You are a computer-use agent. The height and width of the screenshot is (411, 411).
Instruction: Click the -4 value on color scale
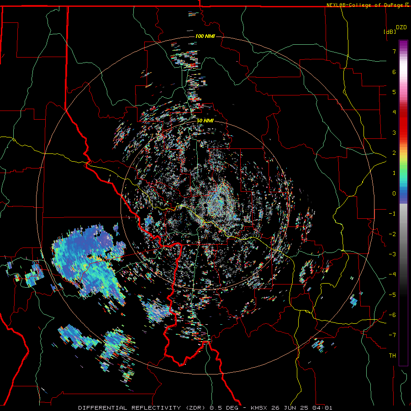392,274
